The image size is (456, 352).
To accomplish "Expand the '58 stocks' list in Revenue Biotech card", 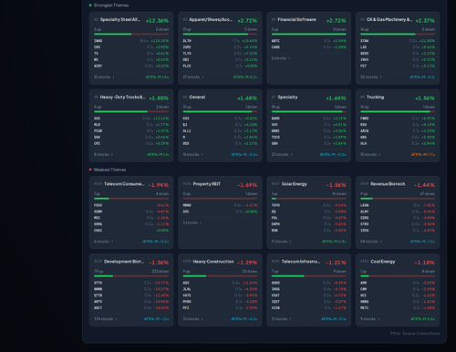I will (x=371, y=242).
